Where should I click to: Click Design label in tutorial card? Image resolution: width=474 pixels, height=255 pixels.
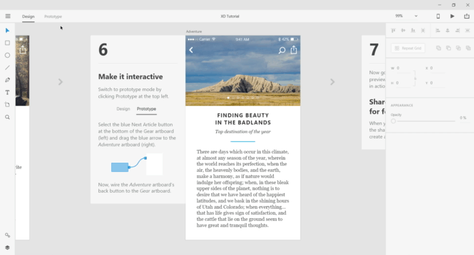tap(123, 109)
